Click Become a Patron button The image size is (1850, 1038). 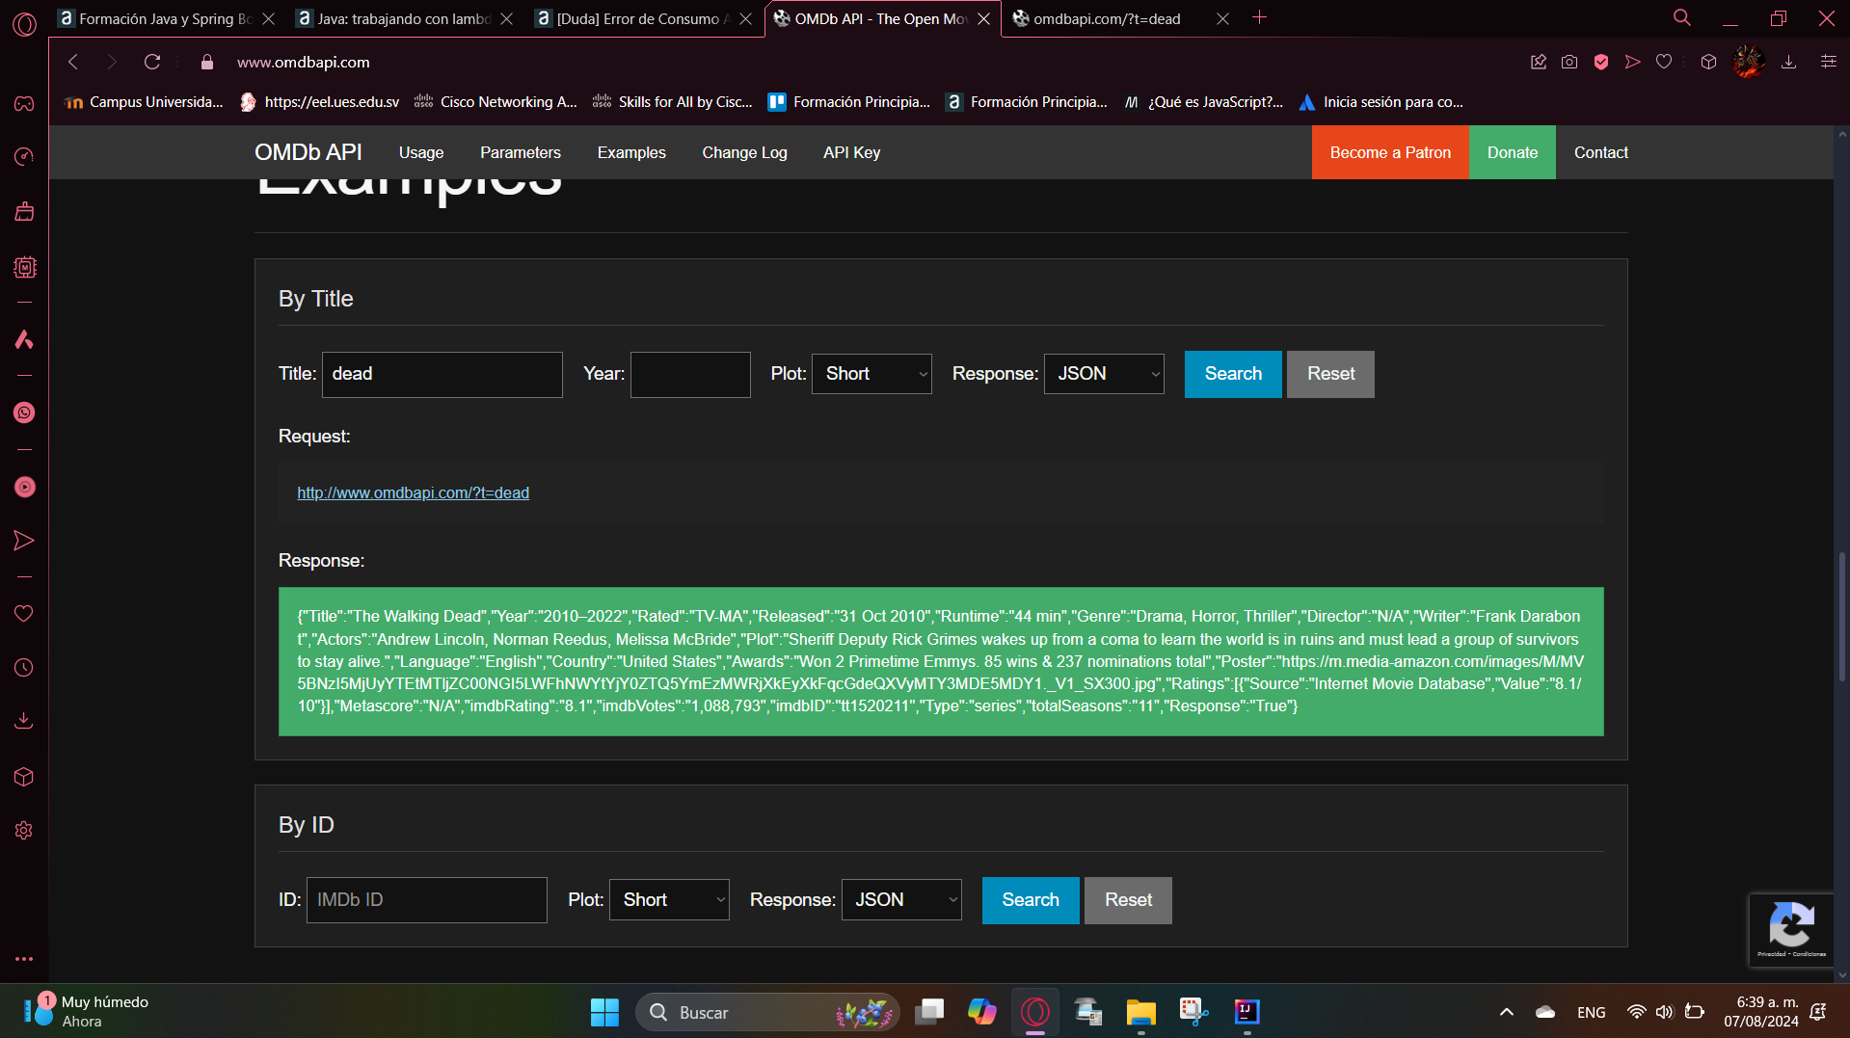click(1390, 152)
